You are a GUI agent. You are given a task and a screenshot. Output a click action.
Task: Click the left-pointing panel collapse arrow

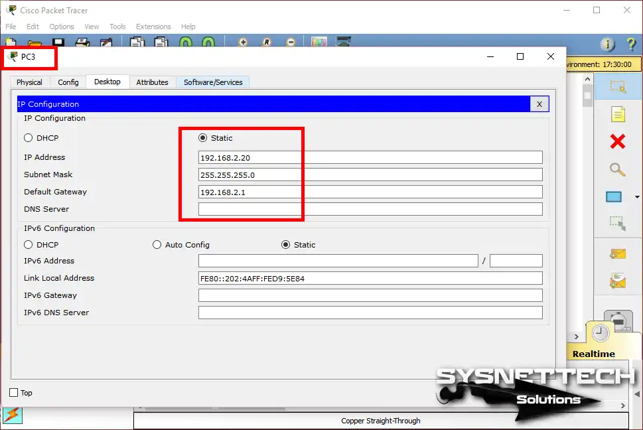tap(637, 394)
